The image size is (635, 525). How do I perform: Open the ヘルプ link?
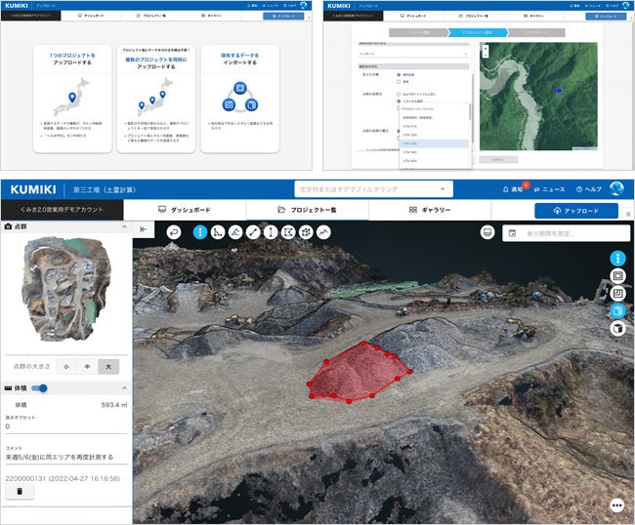click(589, 189)
